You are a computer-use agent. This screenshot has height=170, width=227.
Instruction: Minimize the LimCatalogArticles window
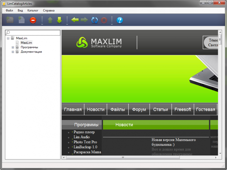pyautogui.click(x=203, y=3)
